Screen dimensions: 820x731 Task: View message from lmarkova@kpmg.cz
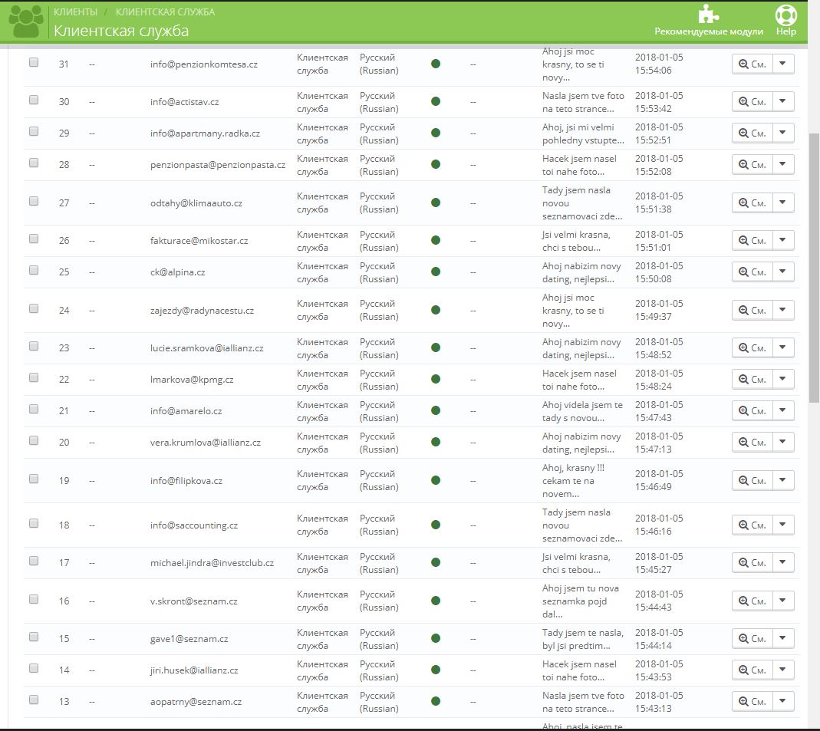pyautogui.click(x=752, y=379)
